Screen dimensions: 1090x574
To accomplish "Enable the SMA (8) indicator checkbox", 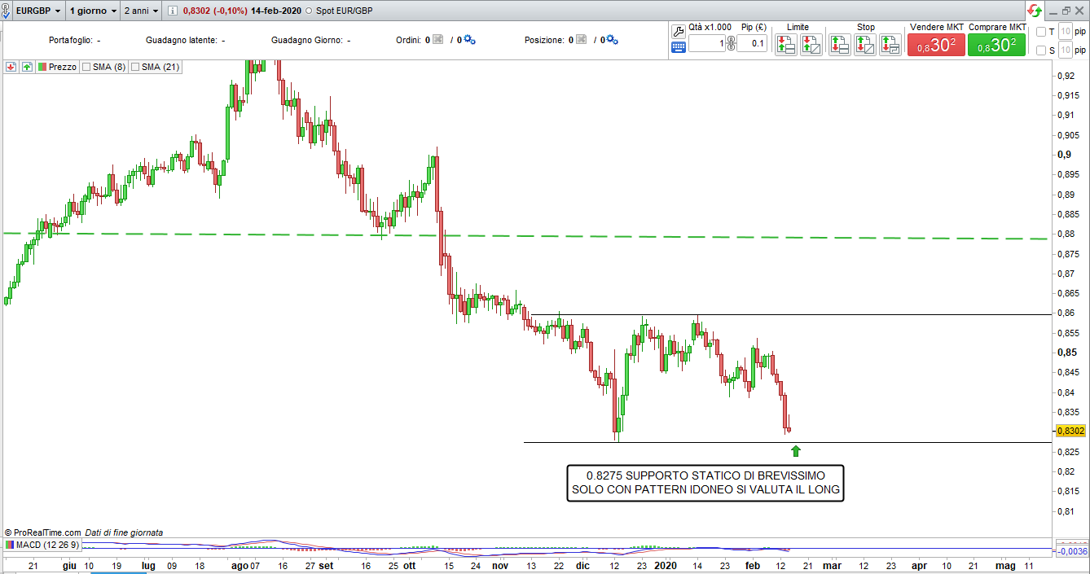I will coord(86,67).
